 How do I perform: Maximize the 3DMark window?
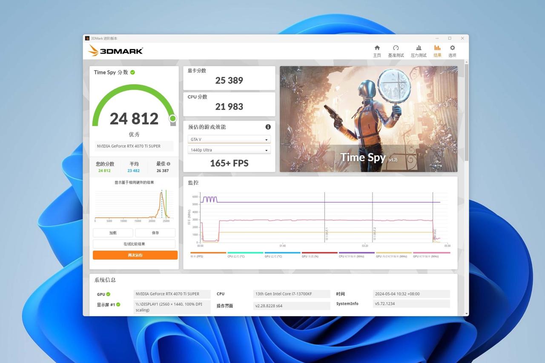[450, 38]
